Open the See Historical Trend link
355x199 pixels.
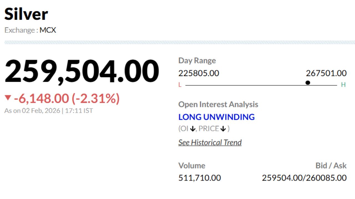tap(210, 143)
